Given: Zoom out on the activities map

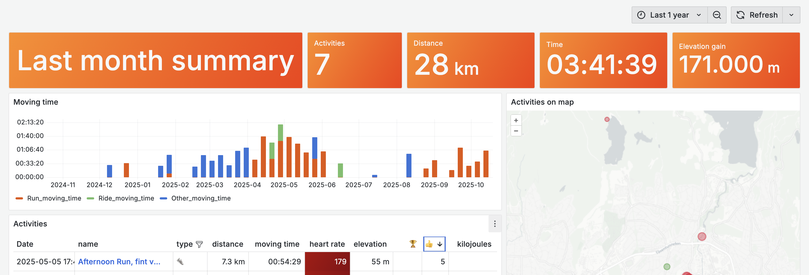Looking at the screenshot, I should pyautogui.click(x=516, y=131).
